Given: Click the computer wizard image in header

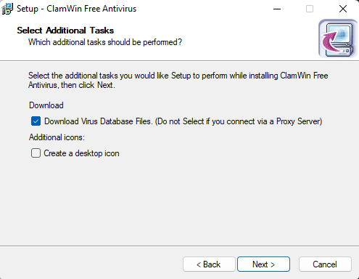Looking at the screenshot, I should click(x=338, y=39).
